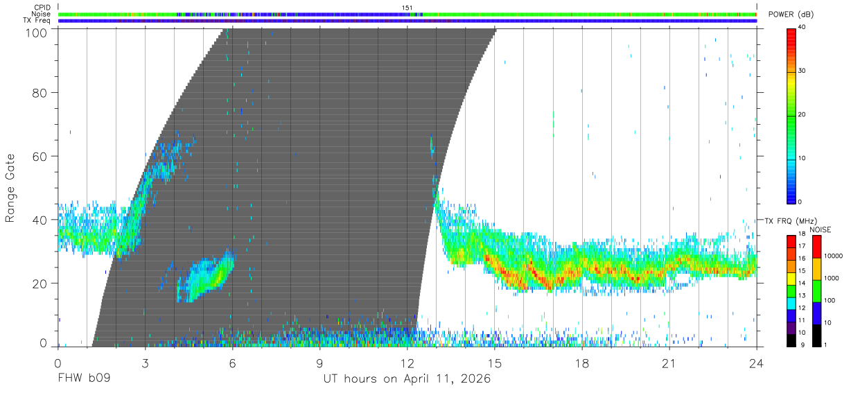
Task: Click the Noise color strip above the plot
Action: [x=407, y=14]
